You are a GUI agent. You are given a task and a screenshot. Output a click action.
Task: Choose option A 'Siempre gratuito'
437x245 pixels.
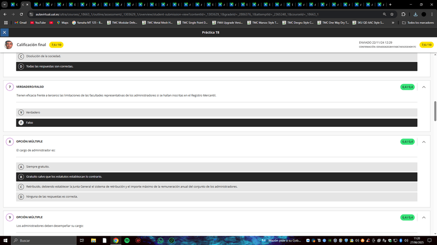[x=216, y=166]
